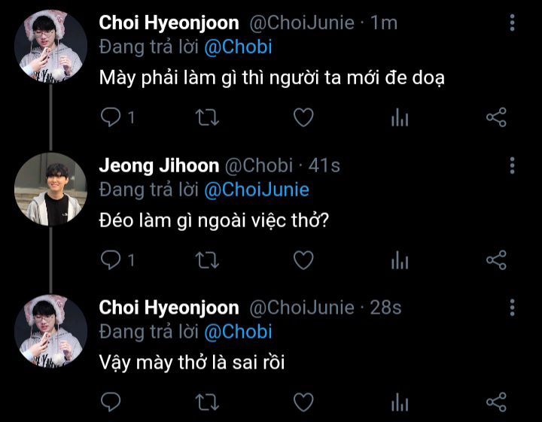The width and height of the screenshot is (542, 422).
Task: Reply to the 28s Choi Hyeonjoon tweet
Action: pyautogui.click(x=111, y=402)
